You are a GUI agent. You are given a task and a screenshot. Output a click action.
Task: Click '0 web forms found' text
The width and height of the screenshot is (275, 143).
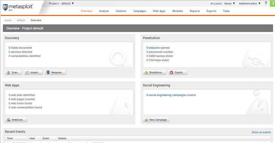(x=20, y=103)
